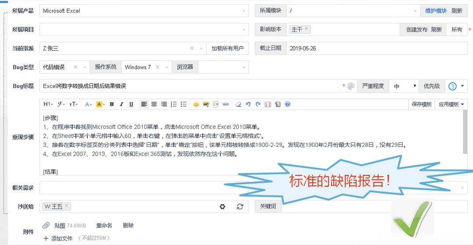
Task: Toggle underline formatting
Action: click(131, 104)
